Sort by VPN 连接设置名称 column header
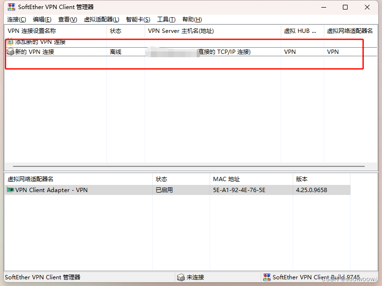This screenshot has height=286, width=382. coord(55,31)
